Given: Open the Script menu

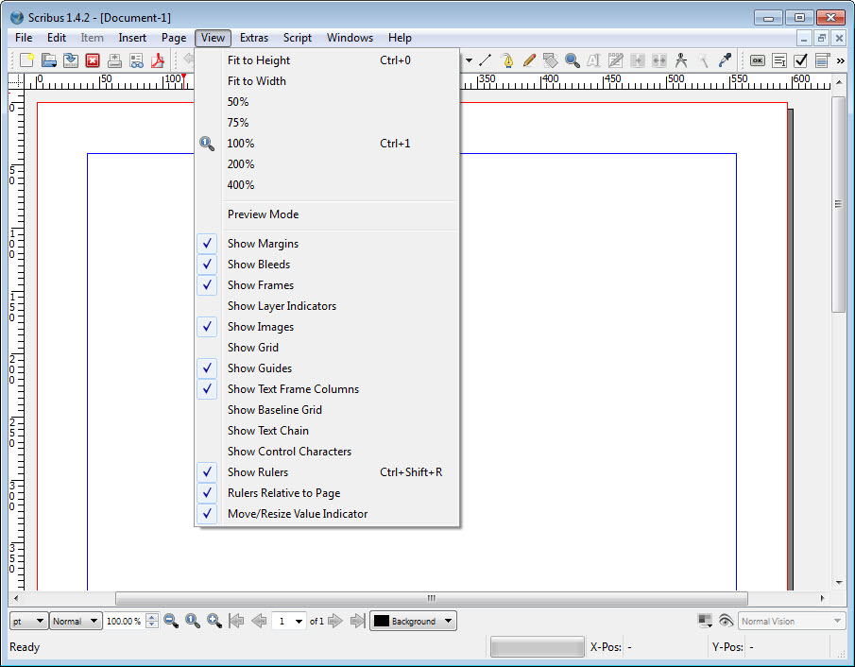Looking at the screenshot, I should click(298, 38).
